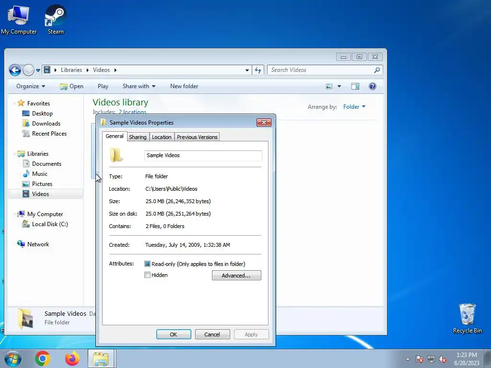
Task: Expand the address bar history dropdown
Action: click(247, 70)
